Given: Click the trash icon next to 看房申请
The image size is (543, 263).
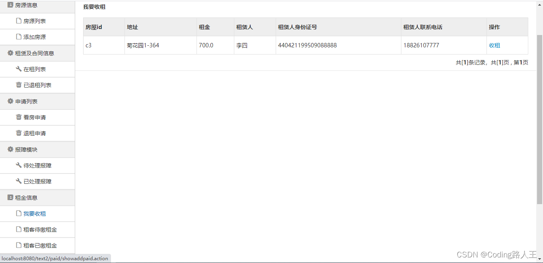Looking at the screenshot, I should pos(18,117).
